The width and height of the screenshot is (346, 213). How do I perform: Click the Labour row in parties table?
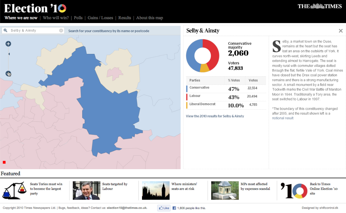pos(226,97)
